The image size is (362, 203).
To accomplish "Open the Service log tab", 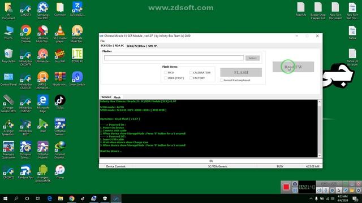I will (106, 97).
